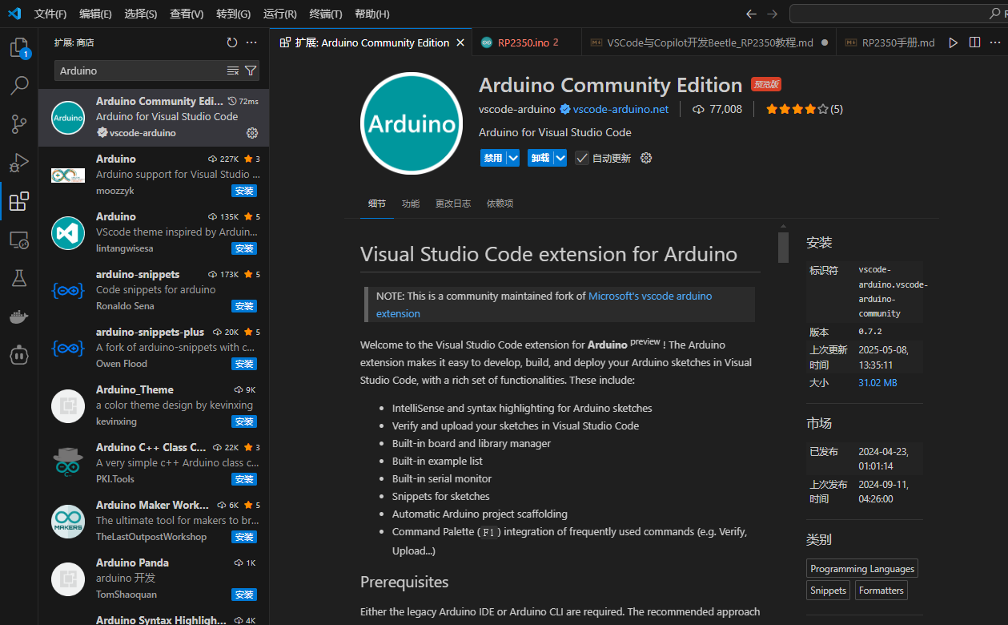Install Arduino Maker Workshop extension
1008x625 pixels.
pos(244,537)
